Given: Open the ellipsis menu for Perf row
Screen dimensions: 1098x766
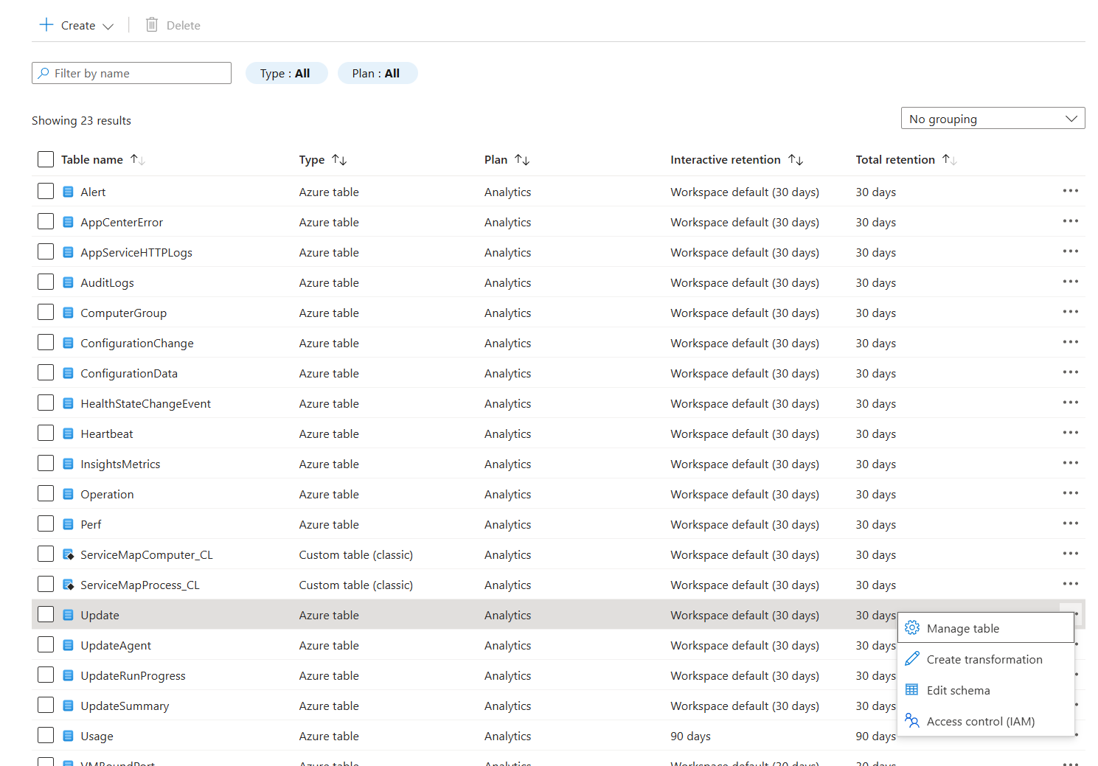Looking at the screenshot, I should pyautogui.click(x=1070, y=523).
